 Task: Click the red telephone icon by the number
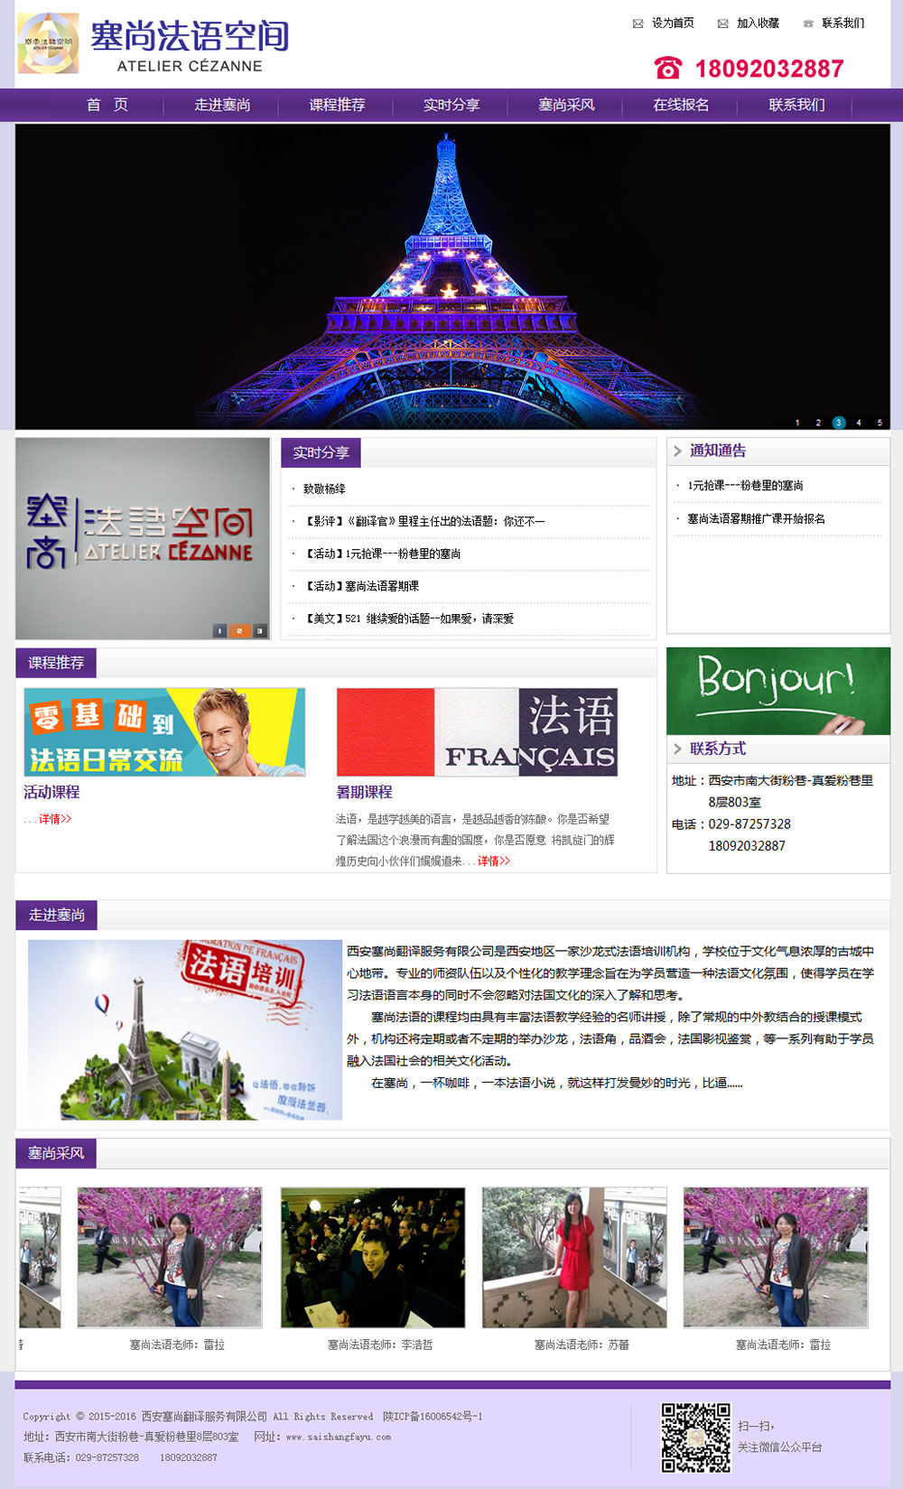[668, 69]
